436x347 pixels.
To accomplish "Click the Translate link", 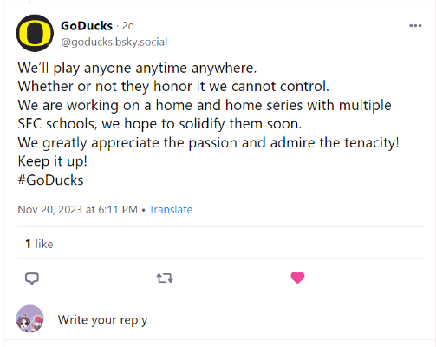I will [171, 210].
